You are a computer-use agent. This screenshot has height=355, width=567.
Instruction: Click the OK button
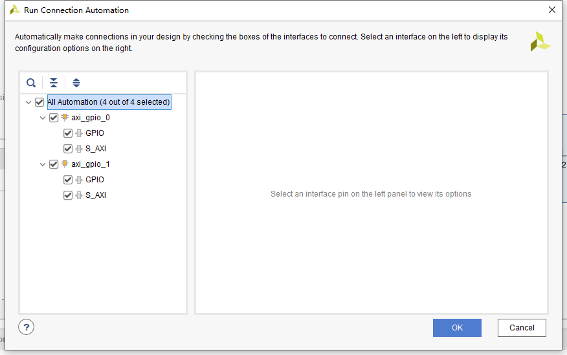[457, 328]
